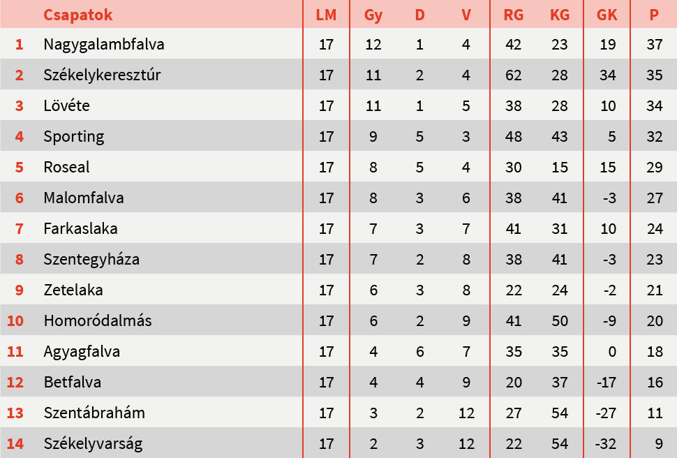Select Székelykeresztúr's 62 goals scored cell
Screen dimensions: 677x458
point(514,75)
